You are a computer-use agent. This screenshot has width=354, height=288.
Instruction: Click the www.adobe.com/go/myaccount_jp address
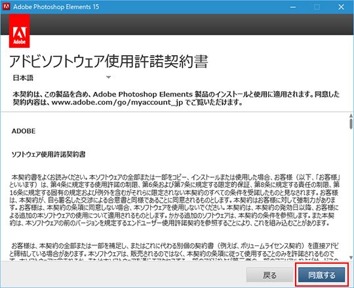117,102
